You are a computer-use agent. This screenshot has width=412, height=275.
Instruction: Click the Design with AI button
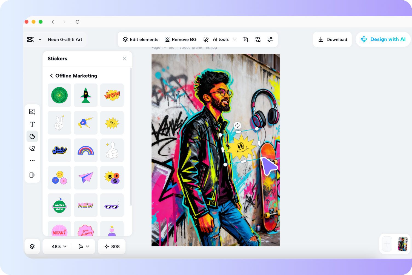pyautogui.click(x=383, y=39)
